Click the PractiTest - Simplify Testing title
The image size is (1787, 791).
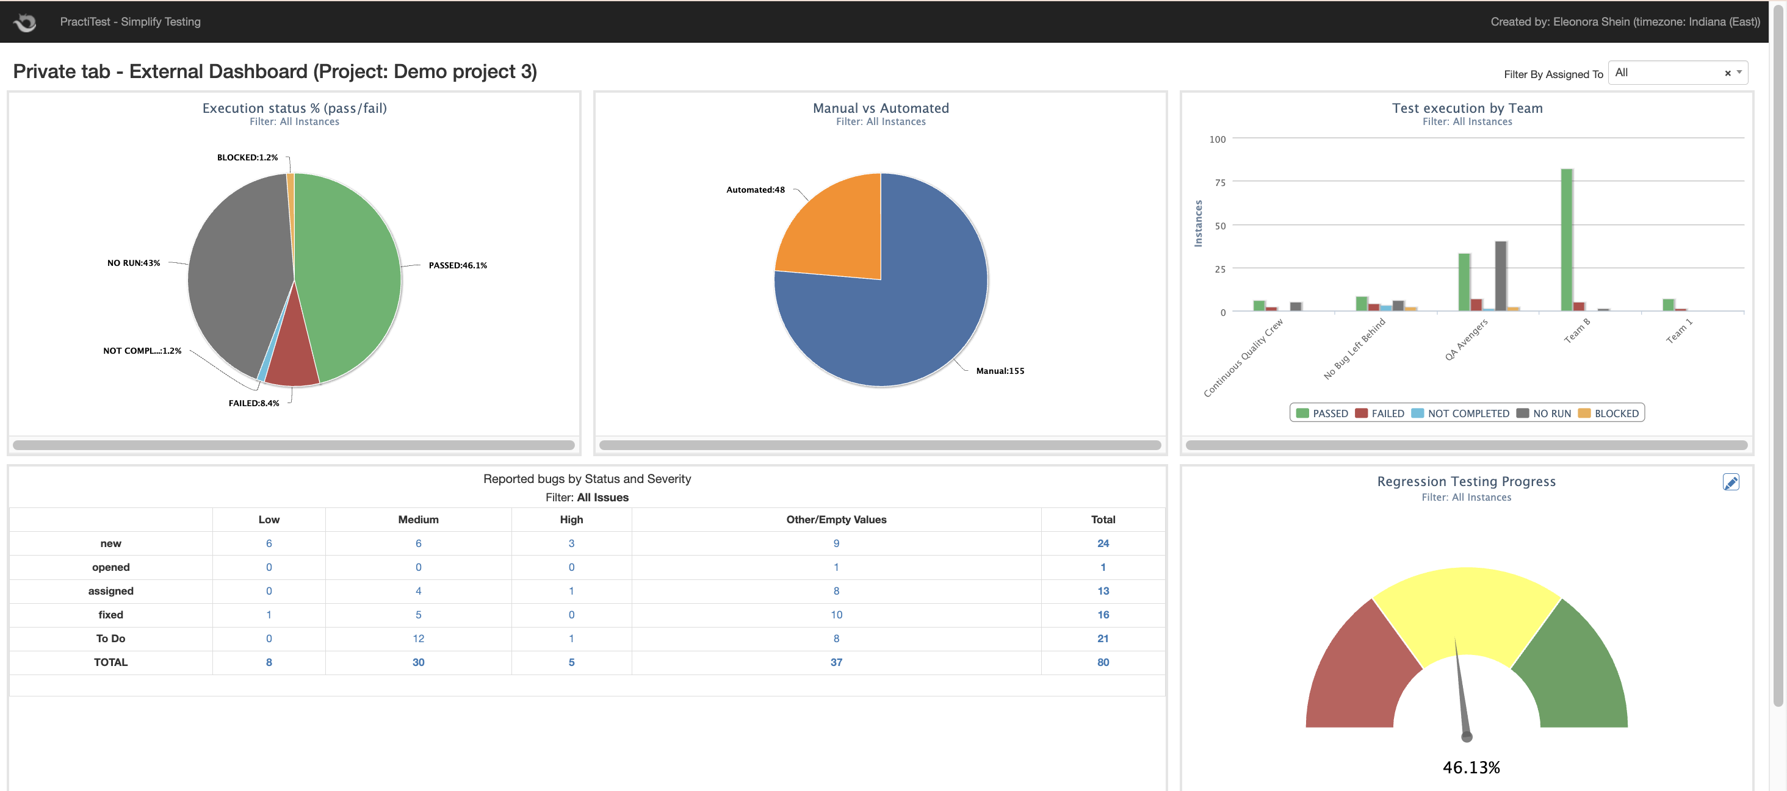tap(131, 21)
